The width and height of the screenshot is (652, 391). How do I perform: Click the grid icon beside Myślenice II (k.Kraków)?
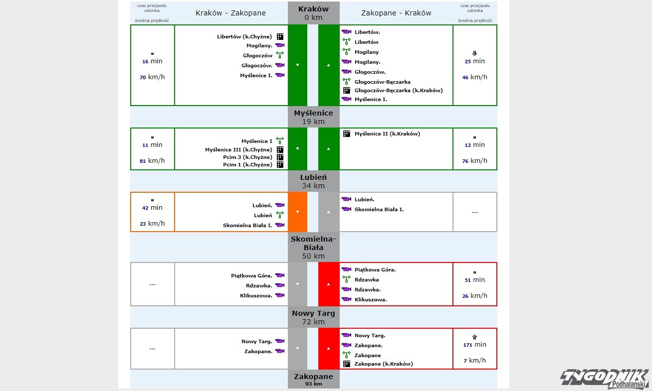click(346, 133)
